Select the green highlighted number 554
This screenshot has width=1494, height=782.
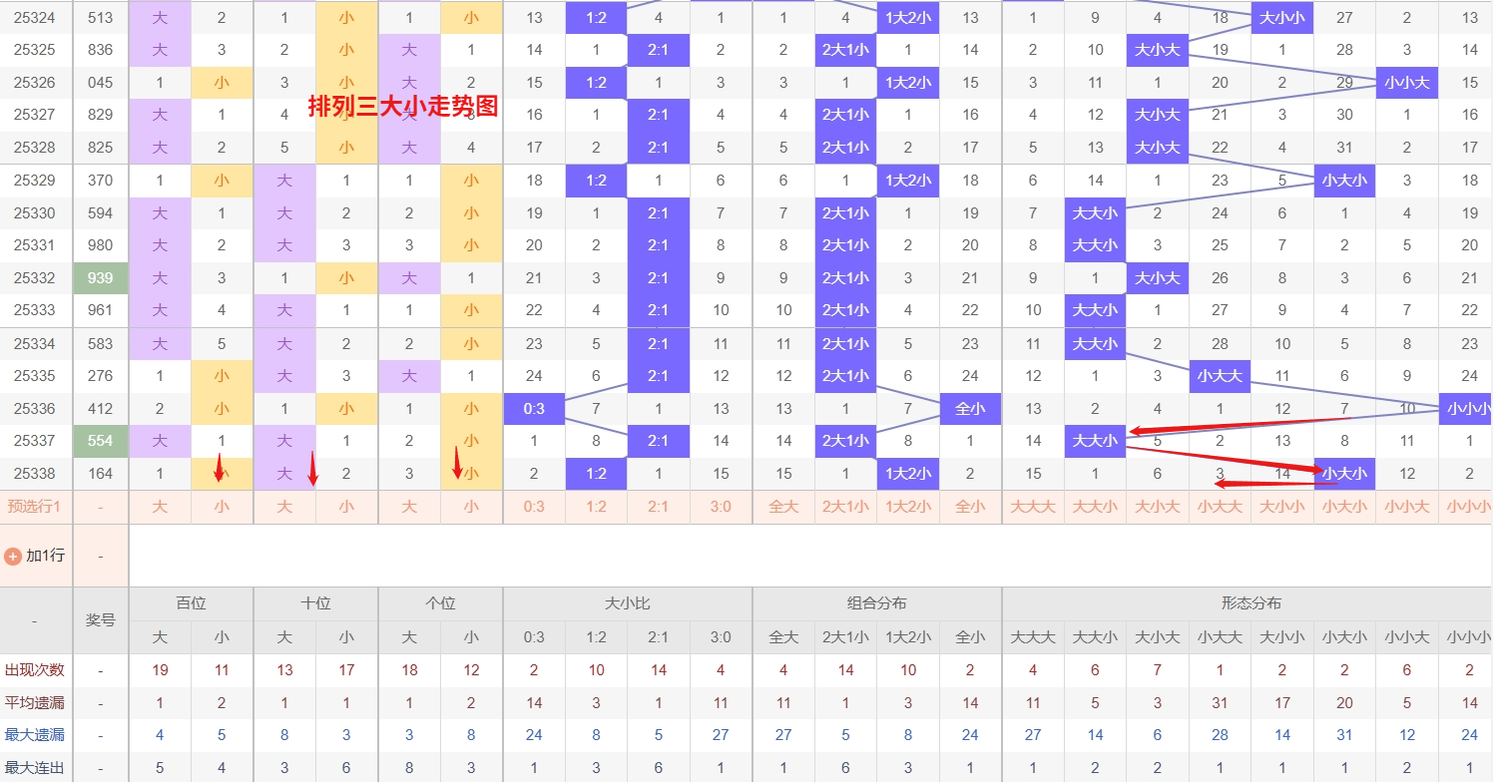[x=101, y=441]
